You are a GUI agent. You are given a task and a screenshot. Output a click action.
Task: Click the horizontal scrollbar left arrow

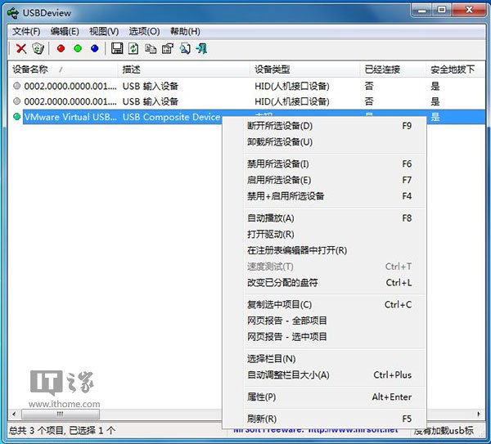14,415
